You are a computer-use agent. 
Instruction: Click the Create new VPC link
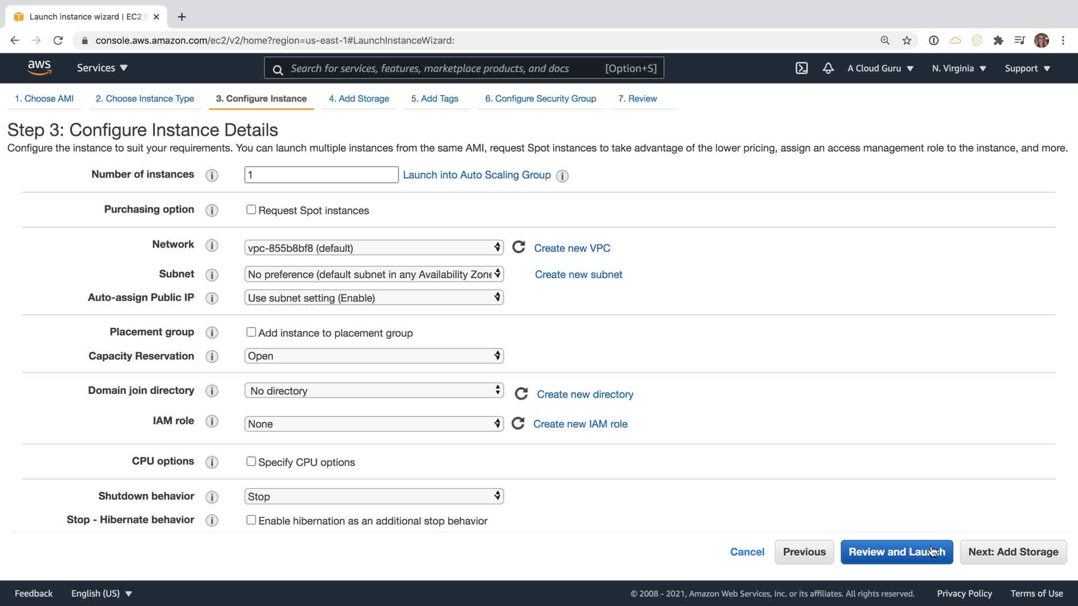[572, 248]
